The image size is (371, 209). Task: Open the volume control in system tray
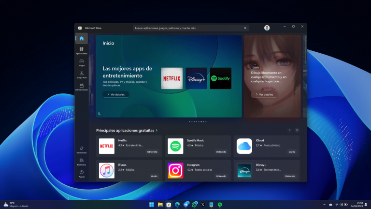341,205
